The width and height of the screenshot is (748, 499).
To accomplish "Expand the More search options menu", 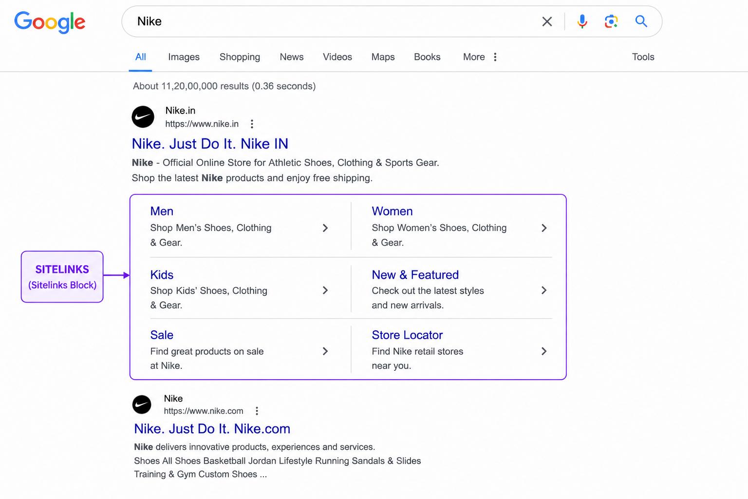I will tap(480, 57).
